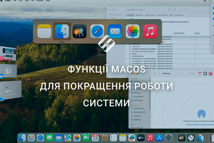Open Keychain Access from the Dock
This screenshot has width=214, height=143.
(x=181, y=138)
